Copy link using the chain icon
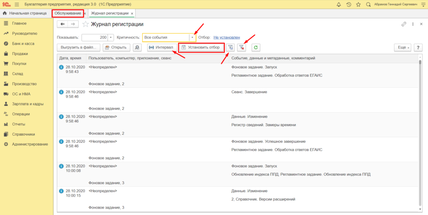 coord(404,24)
